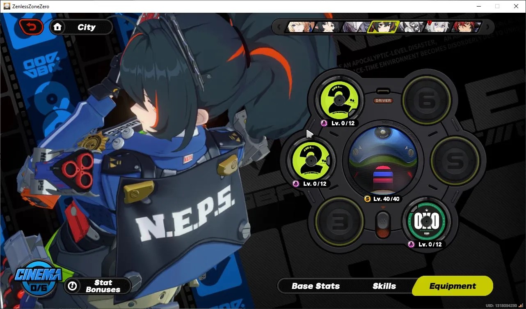Screen dimensions: 526x309
Task: Go to City via home button
Action: 81,27
